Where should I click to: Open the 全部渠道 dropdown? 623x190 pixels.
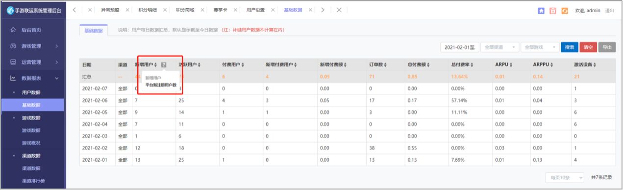point(499,47)
